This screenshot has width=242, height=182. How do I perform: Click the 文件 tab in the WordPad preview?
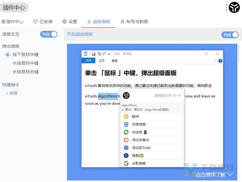(x=88, y=61)
